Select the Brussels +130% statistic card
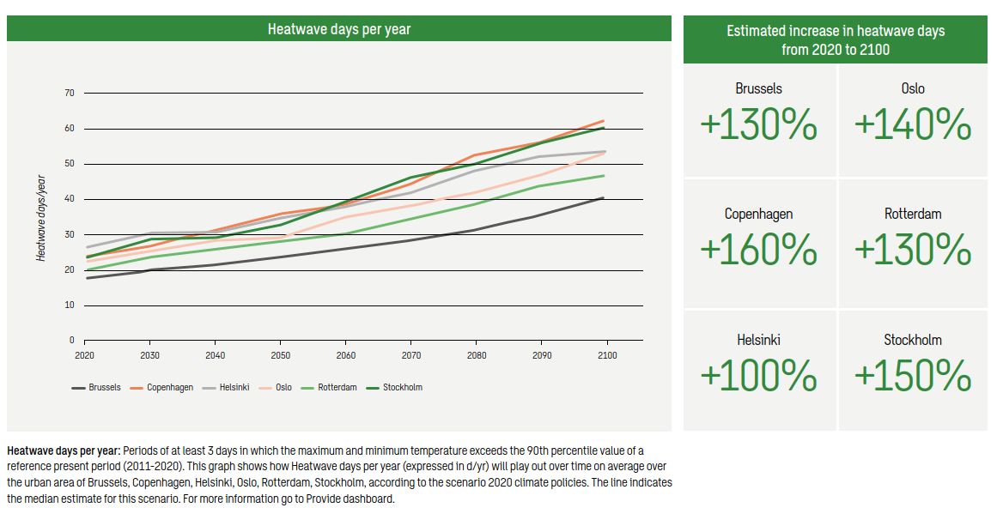Screen dimensions: 1003x520 pyautogui.click(x=758, y=119)
